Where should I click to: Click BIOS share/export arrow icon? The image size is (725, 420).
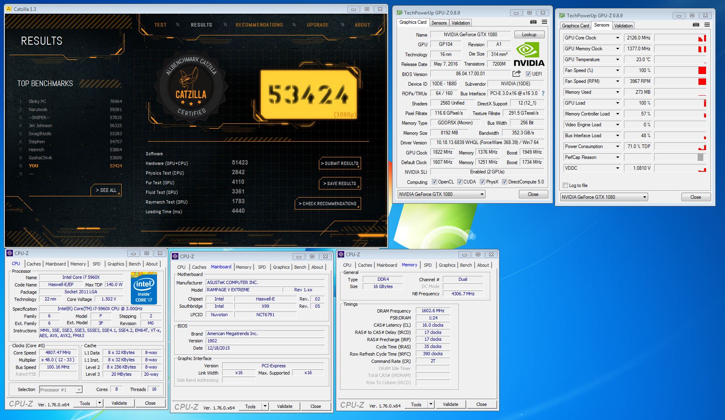tap(516, 74)
